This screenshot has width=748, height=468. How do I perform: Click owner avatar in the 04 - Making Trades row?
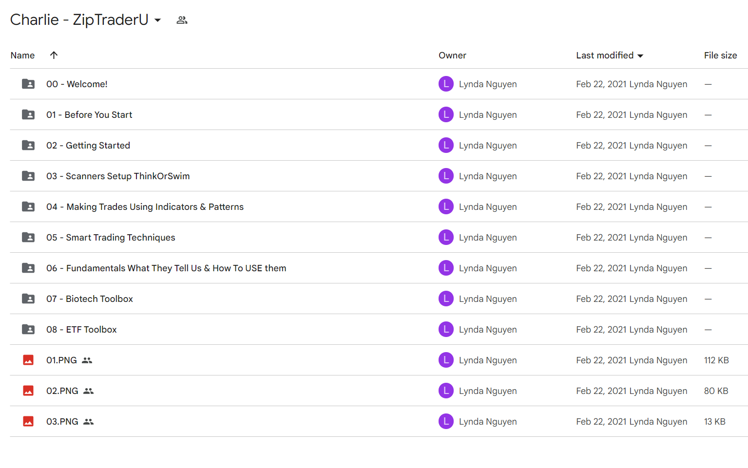(x=446, y=206)
